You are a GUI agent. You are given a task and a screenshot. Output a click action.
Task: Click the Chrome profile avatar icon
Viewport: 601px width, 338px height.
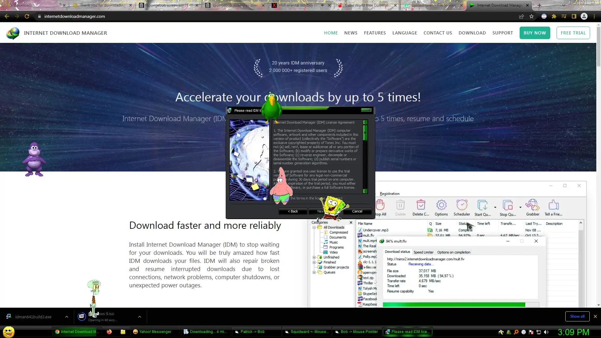pyautogui.click(x=584, y=17)
